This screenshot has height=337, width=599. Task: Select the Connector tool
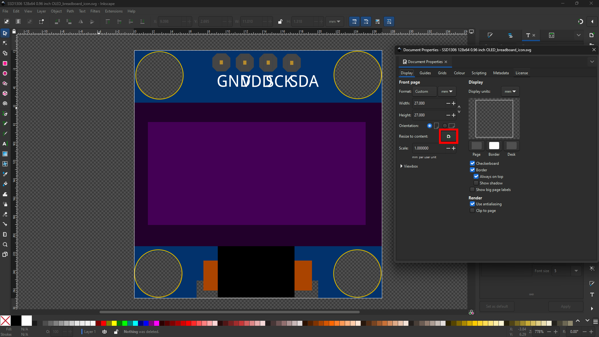(5, 224)
